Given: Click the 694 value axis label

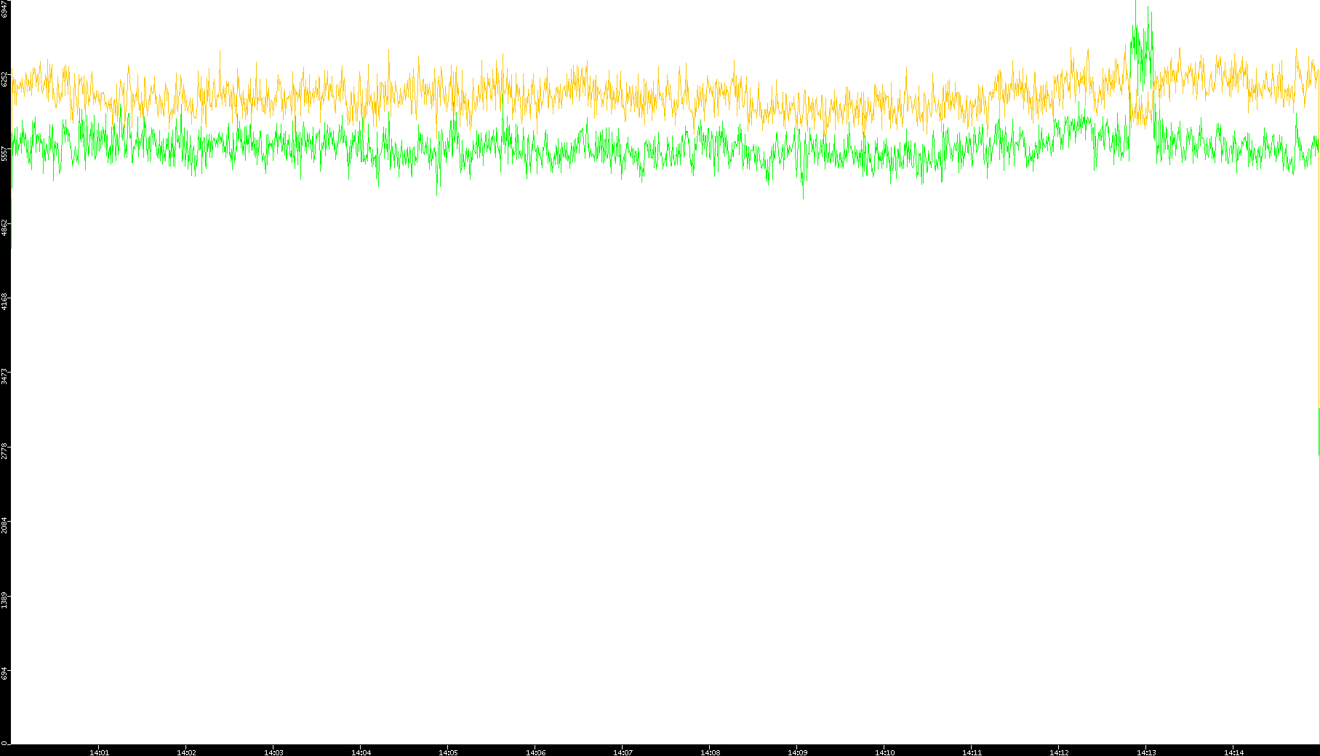Looking at the screenshot, I should 4,674.
